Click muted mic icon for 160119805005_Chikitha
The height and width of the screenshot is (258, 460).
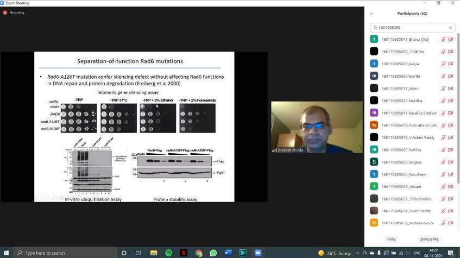tap(443, 52)
